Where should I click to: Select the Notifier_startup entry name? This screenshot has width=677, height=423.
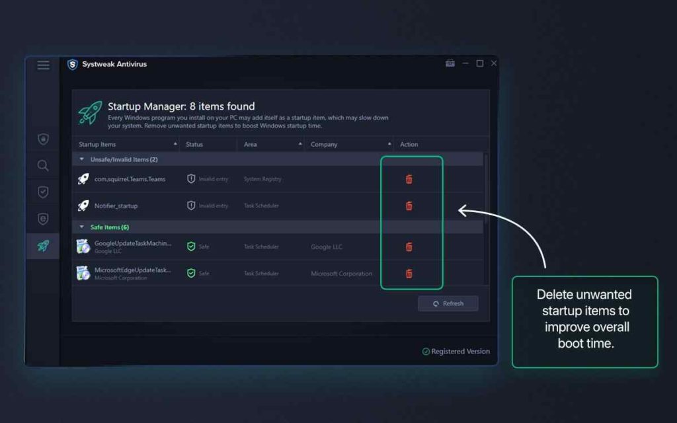116,206
